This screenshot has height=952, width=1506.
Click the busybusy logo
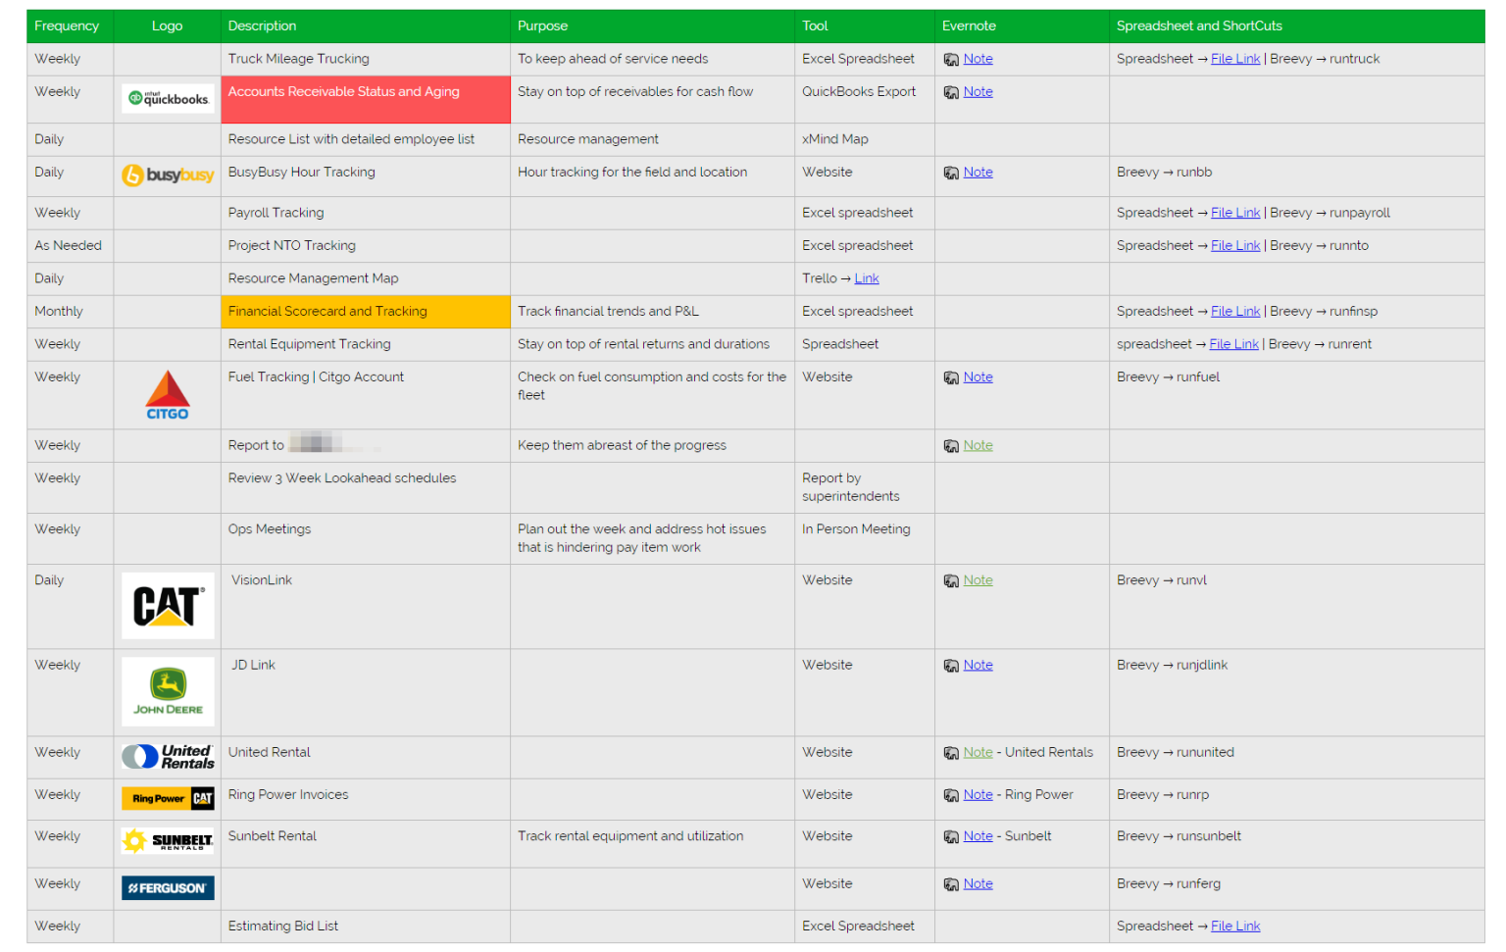[x=168, y=175]
